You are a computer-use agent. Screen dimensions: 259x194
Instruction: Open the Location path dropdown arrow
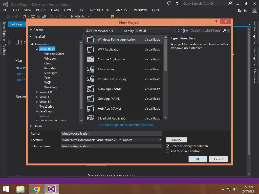[160, 140]
